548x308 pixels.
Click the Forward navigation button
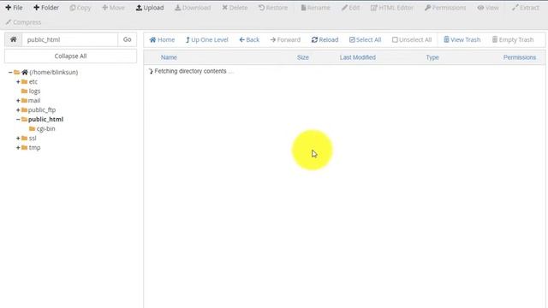[x=285, y=40]
